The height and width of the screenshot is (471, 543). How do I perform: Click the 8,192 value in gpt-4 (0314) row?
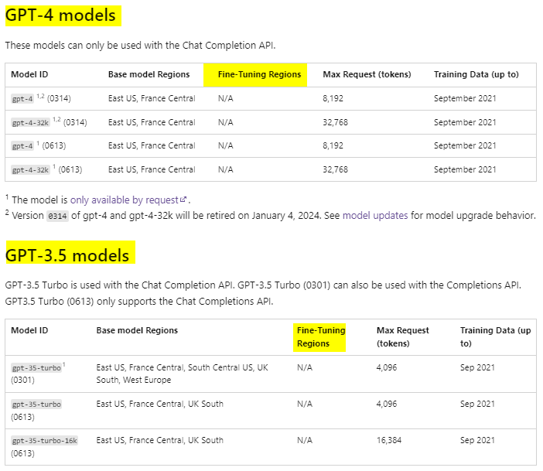333,98
